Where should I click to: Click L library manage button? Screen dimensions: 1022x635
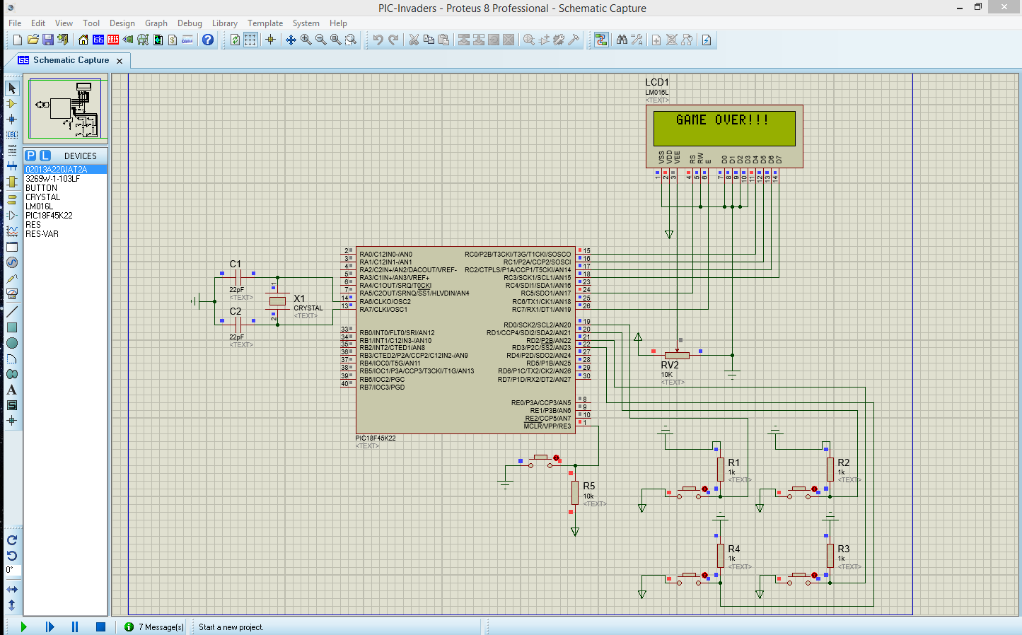[x=45, y=156]
